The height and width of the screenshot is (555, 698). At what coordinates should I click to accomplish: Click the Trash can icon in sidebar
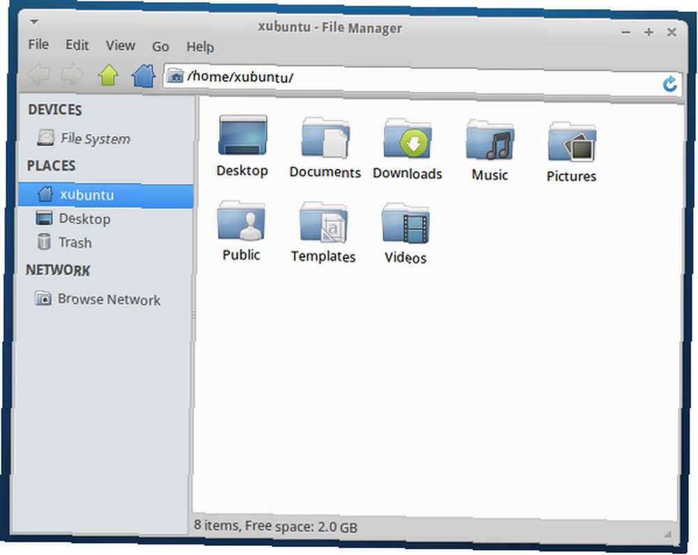(x=43, y=242)
